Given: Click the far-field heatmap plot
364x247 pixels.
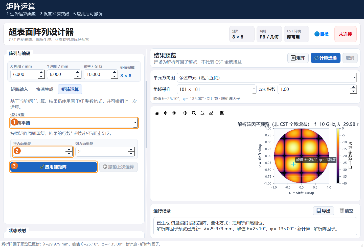Looking at the screenshot, I should point(302,156).
